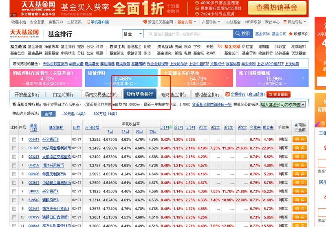
Task: Switch to 开放基金排行 tab
Action: point(27,95)
